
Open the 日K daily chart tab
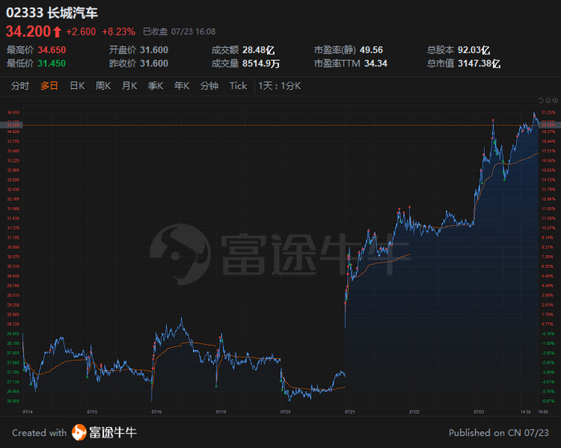[77, 86]
